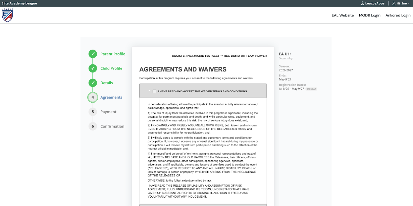413x206 pixels.
Task: Click the Child Profile green checkmark circle
Action: [93, 68]
